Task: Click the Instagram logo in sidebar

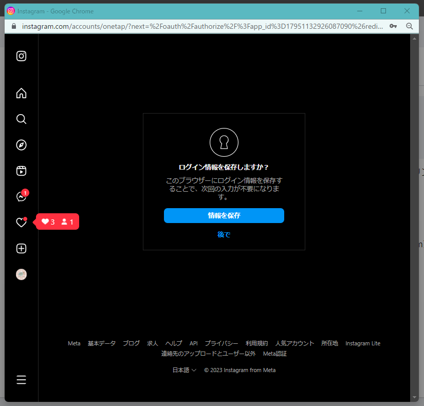Action: point(21,57)
